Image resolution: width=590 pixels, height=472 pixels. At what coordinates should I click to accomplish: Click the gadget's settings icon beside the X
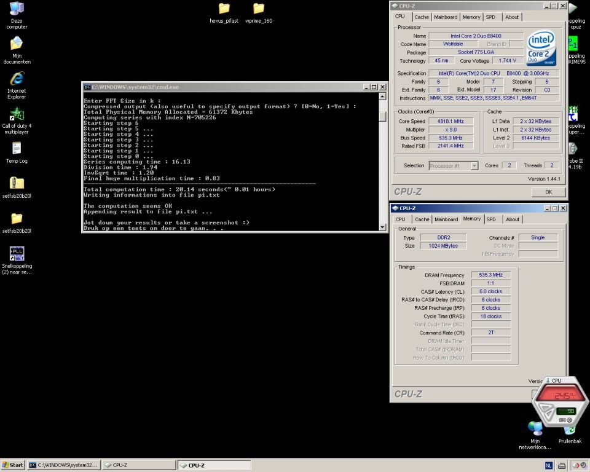[x=562, y=420]
